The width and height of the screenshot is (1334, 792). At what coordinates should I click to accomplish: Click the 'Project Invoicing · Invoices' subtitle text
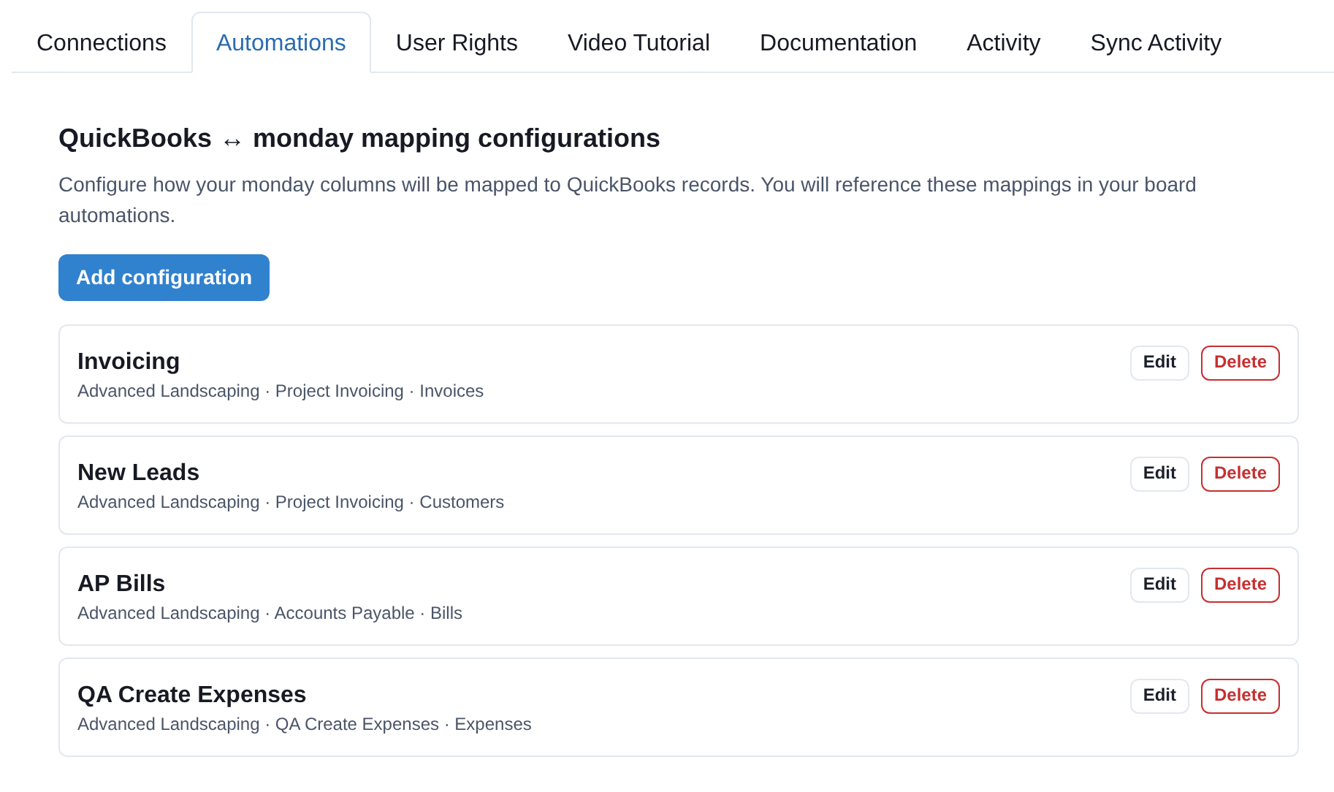379,392
